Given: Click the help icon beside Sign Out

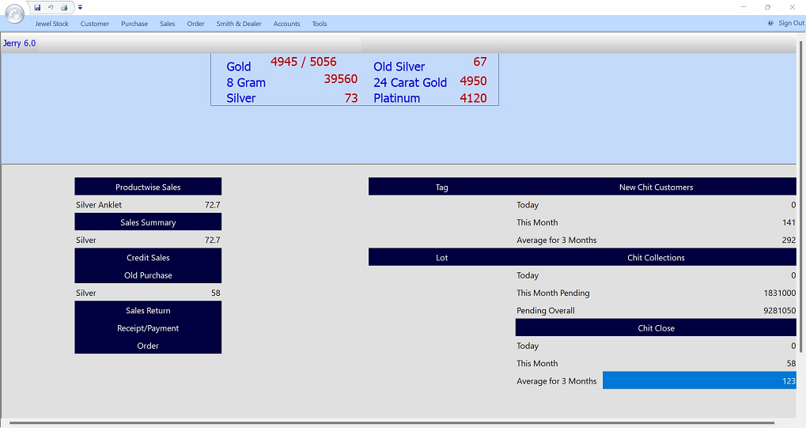Looking at the screenshot, I should [x=770, y=24].
